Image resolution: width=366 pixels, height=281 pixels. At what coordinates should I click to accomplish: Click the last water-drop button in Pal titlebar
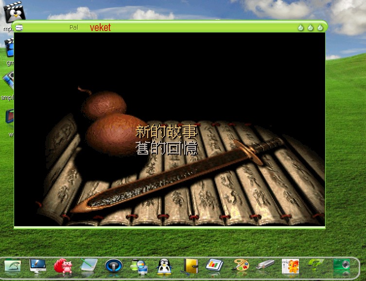point(320,28)
